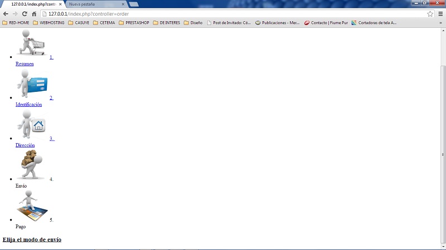The image size is (446, 250).
Task: Click the ID card figure image for step 2
Action: pos(32,85)
